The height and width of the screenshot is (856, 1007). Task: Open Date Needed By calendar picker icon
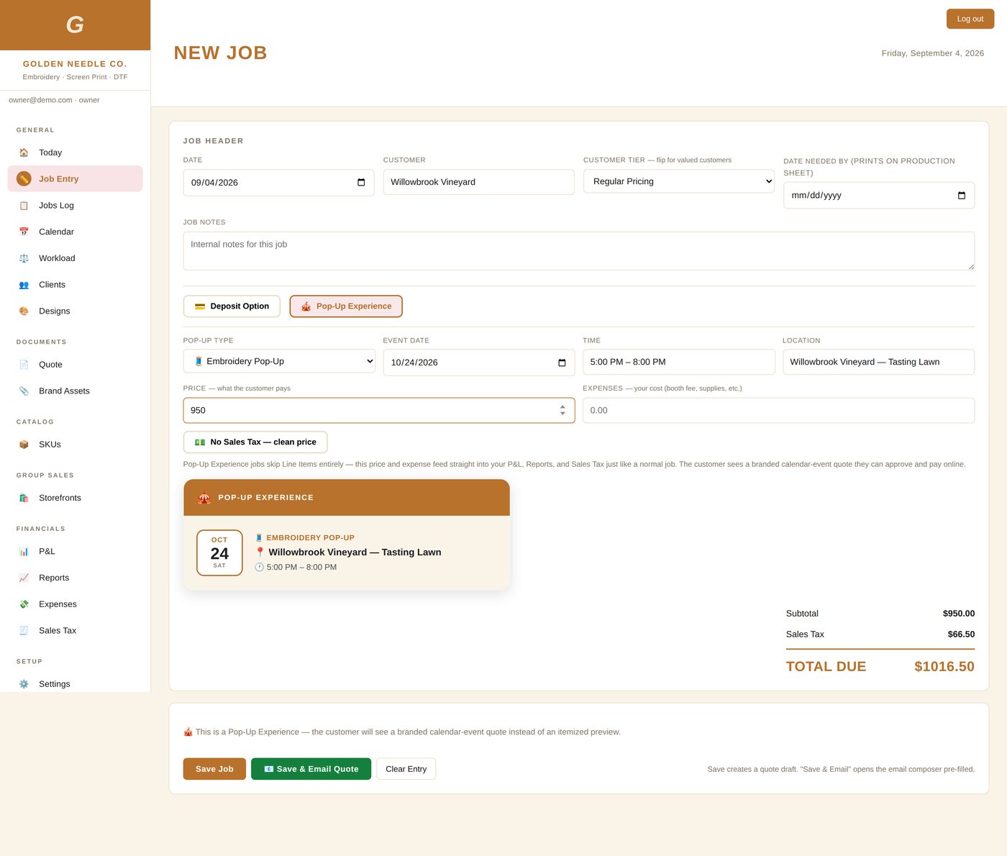coord(962,196)
